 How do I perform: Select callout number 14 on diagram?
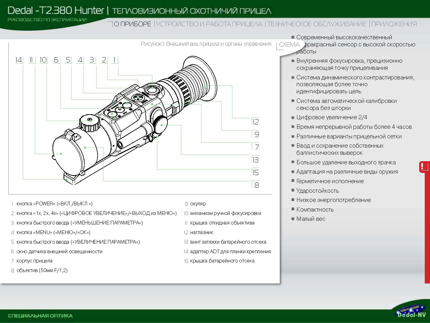(19, 60)
